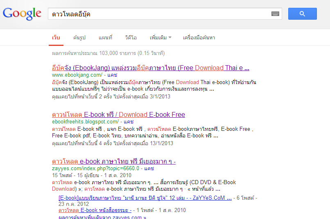Click the ebookfreehits.blogspot.com/ green URL text
The image size is (330, 219).
tap(86, 122)
